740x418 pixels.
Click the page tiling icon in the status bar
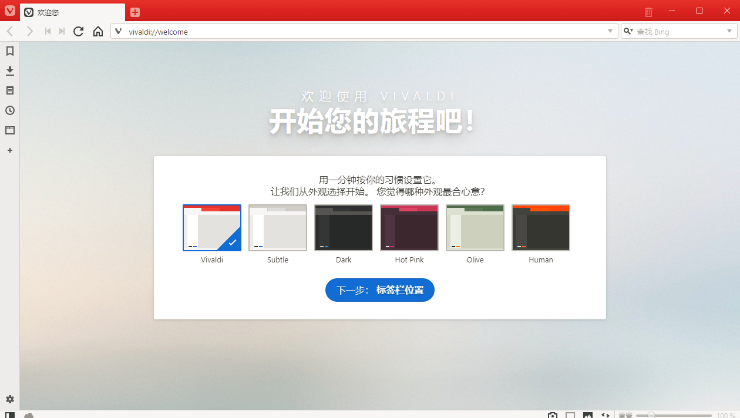570,415
